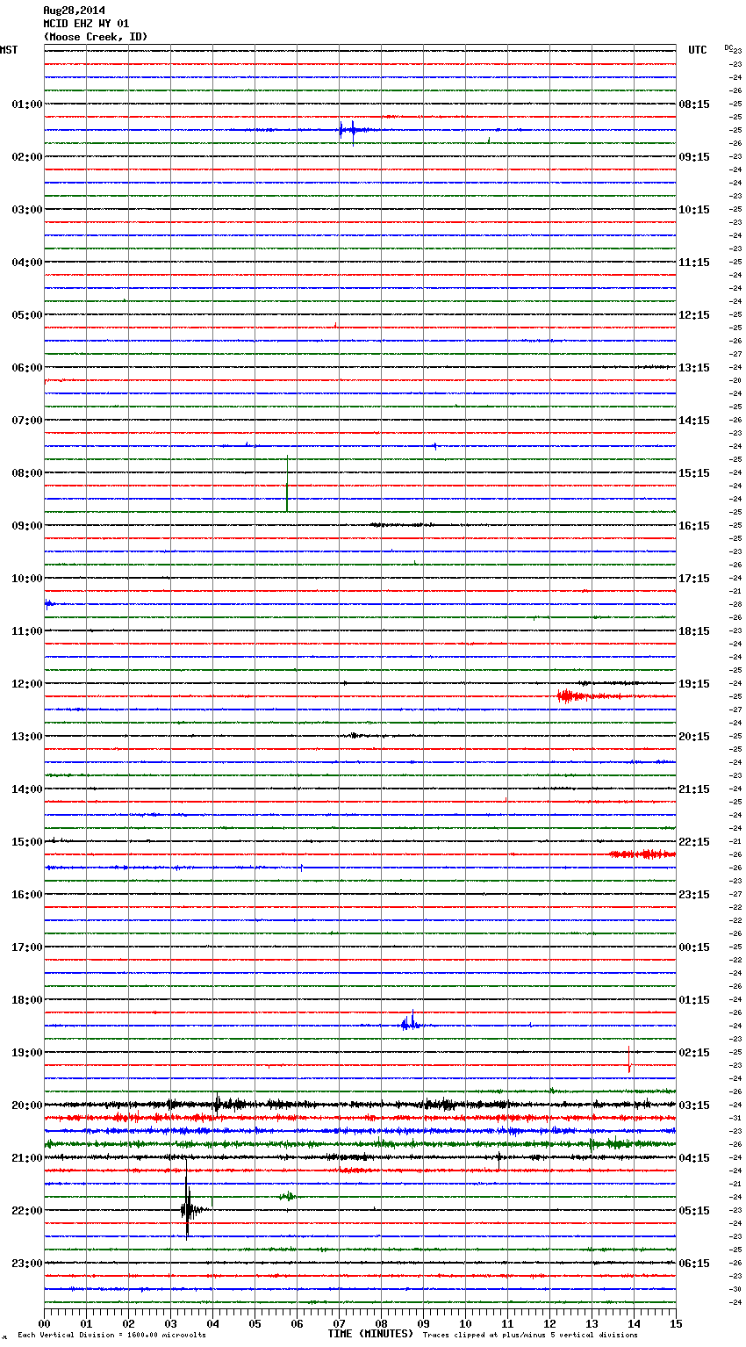Select the blue event burst after 01:00
Image resolution: width=746 pixels, height=1347 pixels.
348,131
